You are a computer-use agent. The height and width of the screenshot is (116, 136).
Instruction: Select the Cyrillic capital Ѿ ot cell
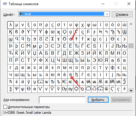pyautogui.click(x=100, y=89)
